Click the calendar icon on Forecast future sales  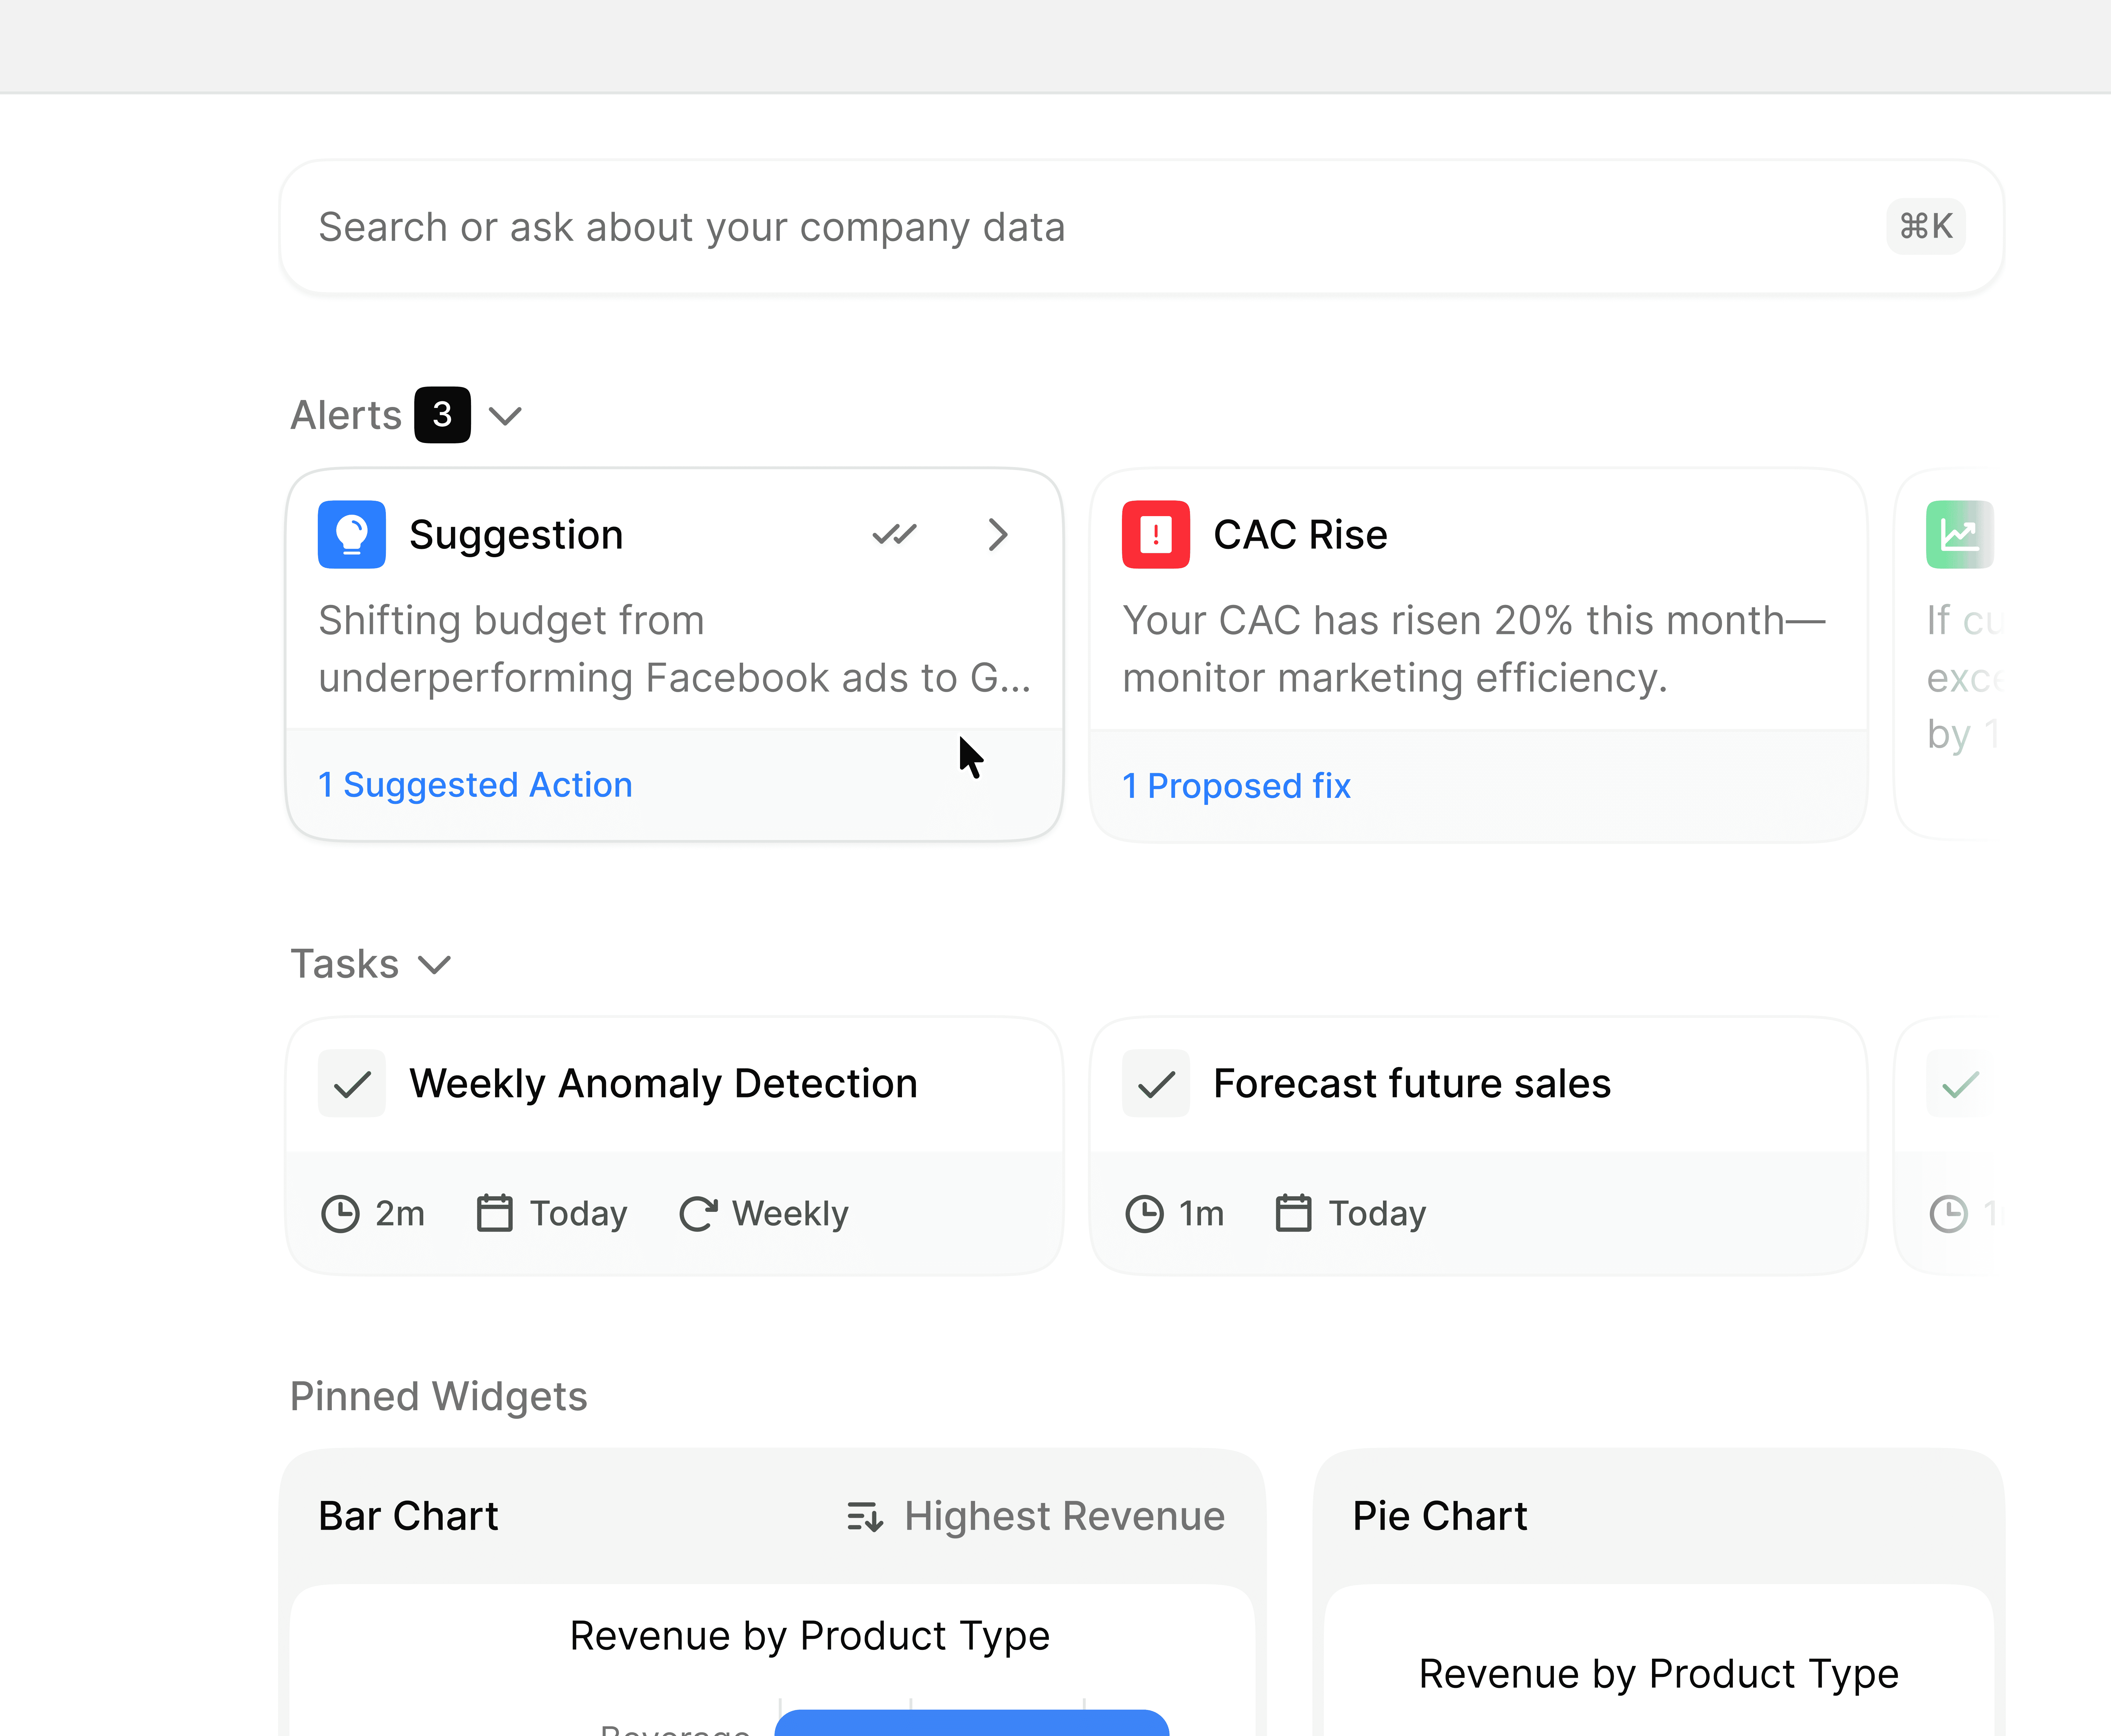click(1293, 1213)
